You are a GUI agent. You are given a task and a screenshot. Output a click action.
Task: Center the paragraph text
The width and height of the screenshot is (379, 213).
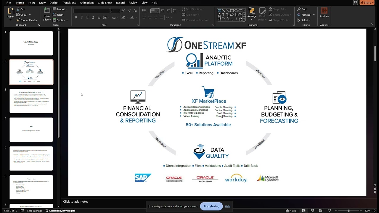click(150, 17)
